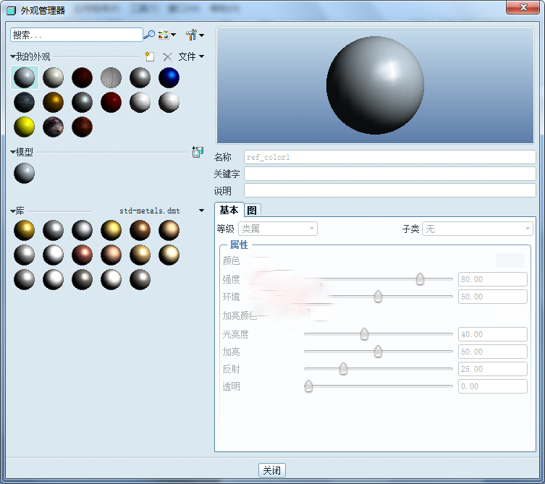Open the 等级 class dropdown
This screenshot has width=545, height=484.
point(278,229)
